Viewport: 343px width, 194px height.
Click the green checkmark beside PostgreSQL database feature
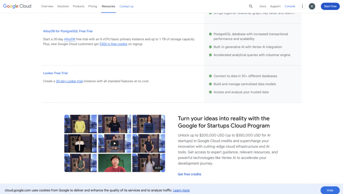tap(210, 34)
